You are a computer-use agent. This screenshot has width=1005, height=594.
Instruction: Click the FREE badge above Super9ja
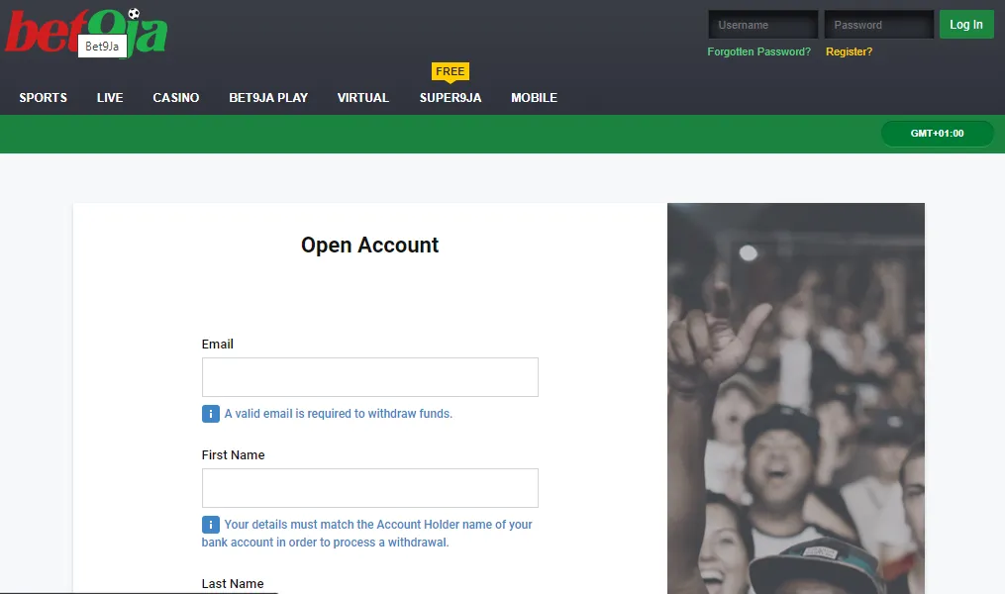[451, 71]
